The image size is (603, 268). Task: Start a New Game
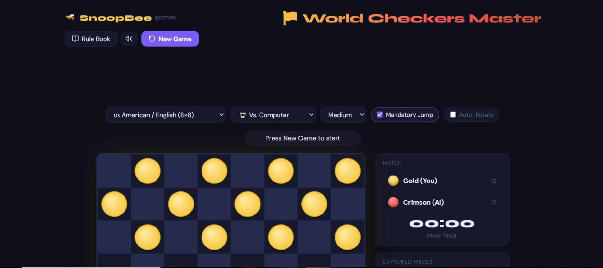point(170,39)
